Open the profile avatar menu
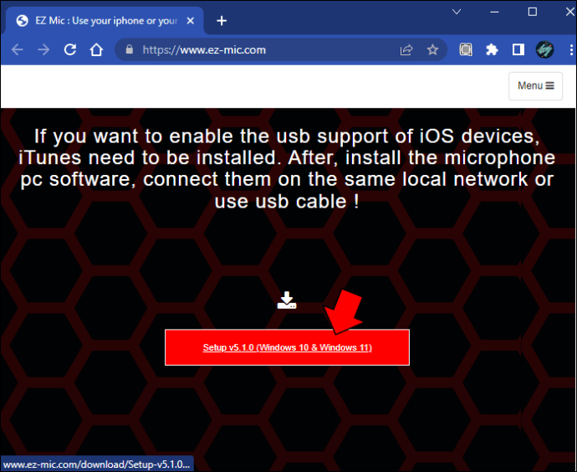 point(544,49)
